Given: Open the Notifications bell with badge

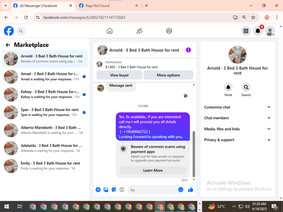Looking at the screenshot, I should pos(258,31).
